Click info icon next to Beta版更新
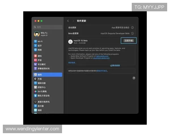The width and height of the screenshot is (170, 136). (x=132, y=33)
